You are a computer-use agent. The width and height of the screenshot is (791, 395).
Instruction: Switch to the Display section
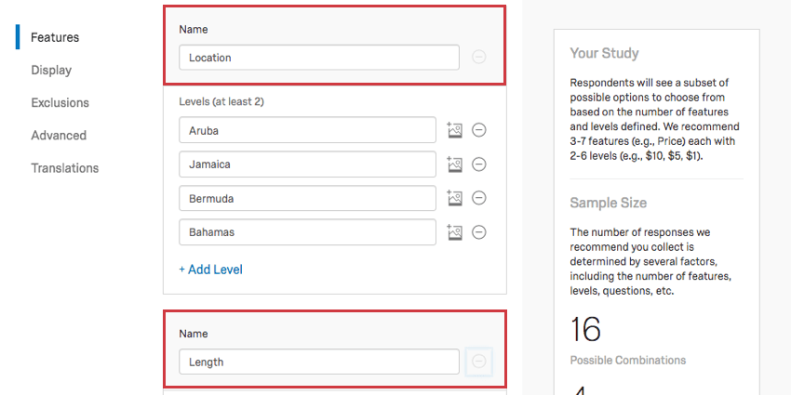[x=51, y=70]
